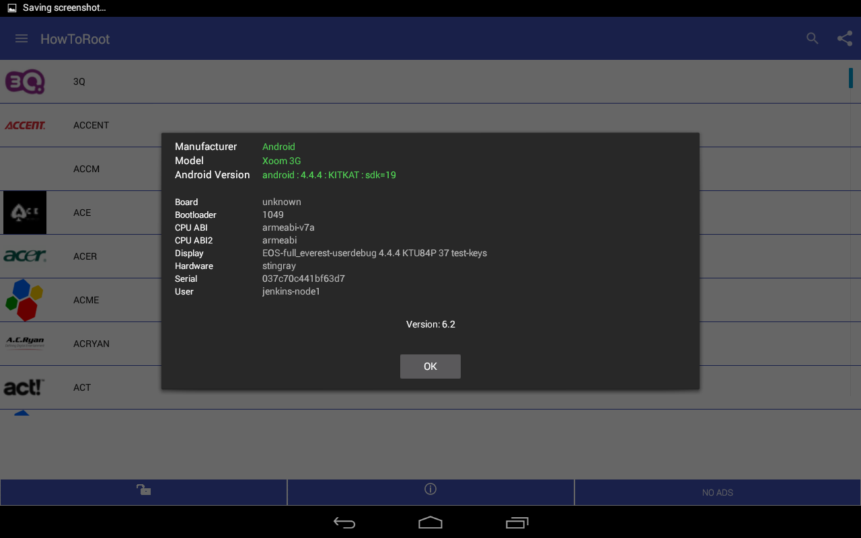Select the act! brand logo
The width and height of the screenshot is (861, 538).
click(x=24, y=387)
